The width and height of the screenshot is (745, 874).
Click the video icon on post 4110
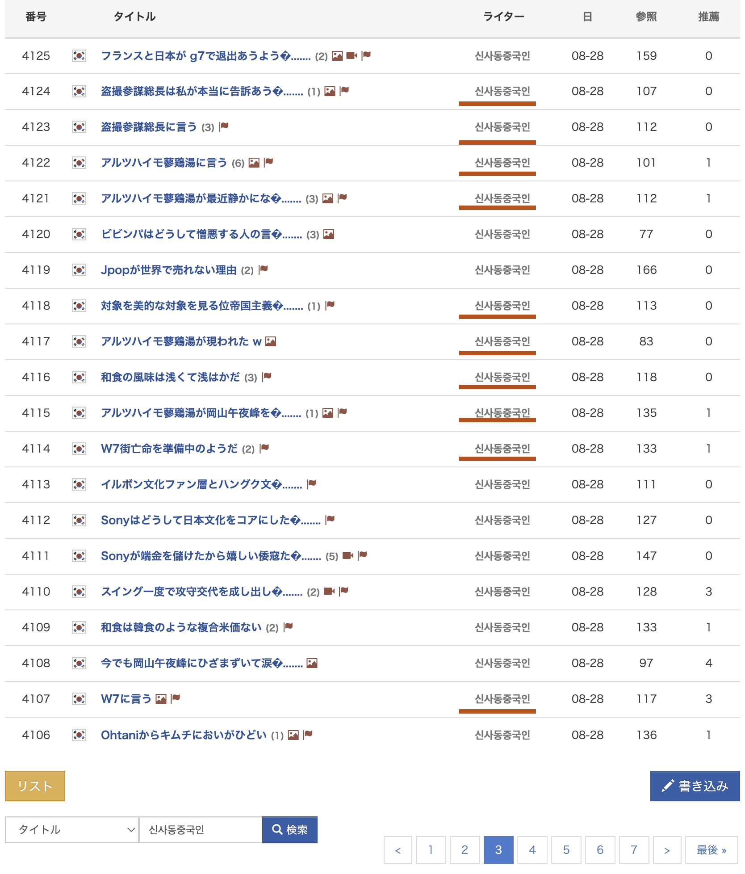(329, 591)
